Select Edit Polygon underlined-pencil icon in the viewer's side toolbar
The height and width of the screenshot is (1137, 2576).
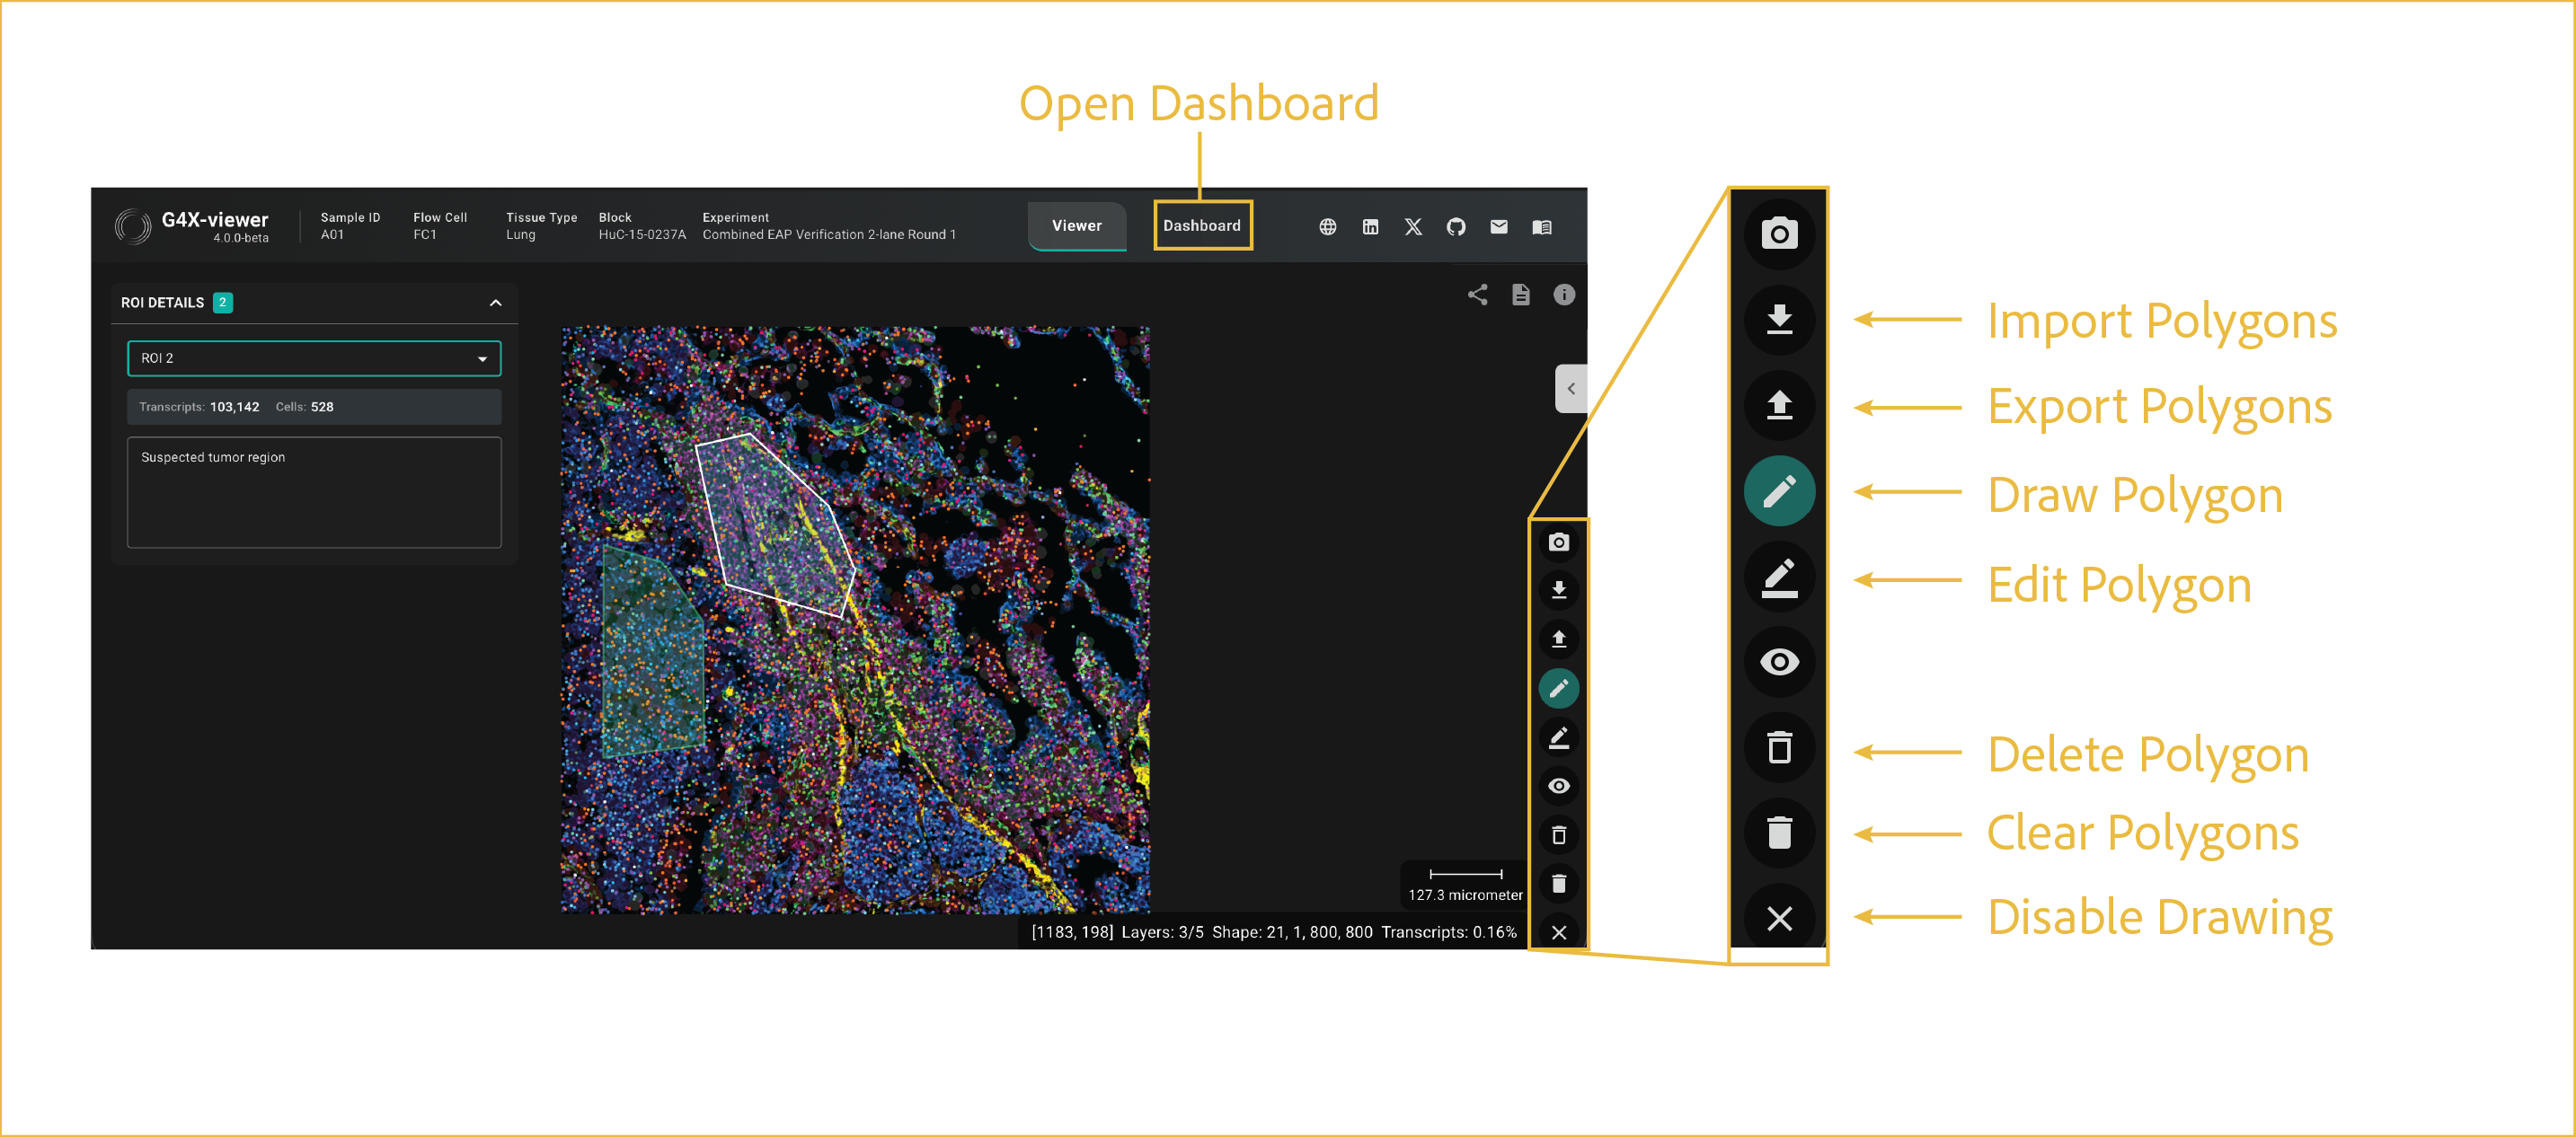[x=1558, y=737]
